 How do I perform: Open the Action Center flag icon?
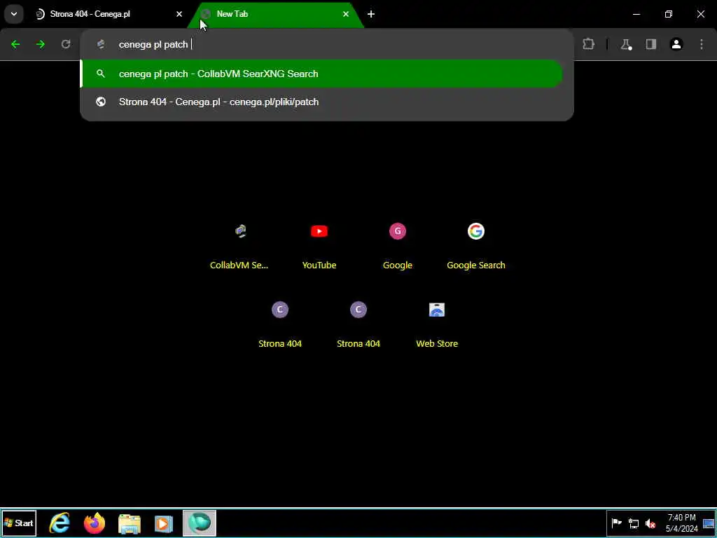pos(616,523)
